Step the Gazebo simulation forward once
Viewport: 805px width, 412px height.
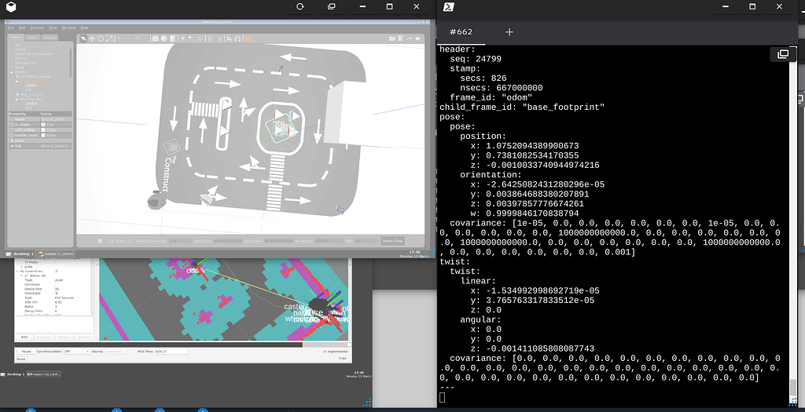pyautogui.click(x=111, y=241)
